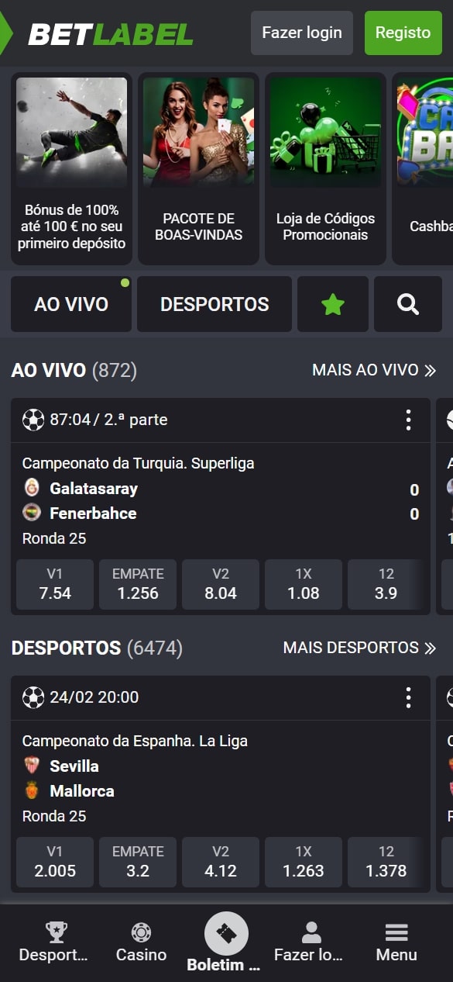This screenshot has height=982, width=453.
Task: Expand MAIS AO VIVO list
Action: click(x=375, y=370)
